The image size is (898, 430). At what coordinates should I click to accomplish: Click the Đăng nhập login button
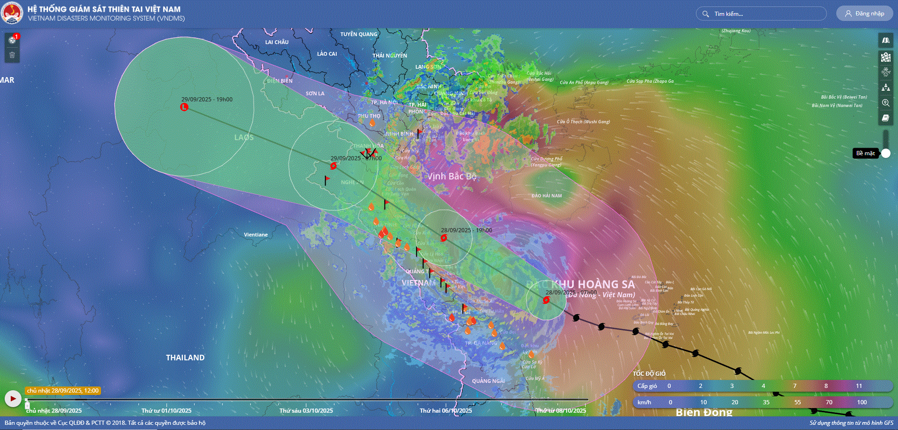(x=864, y=14)
